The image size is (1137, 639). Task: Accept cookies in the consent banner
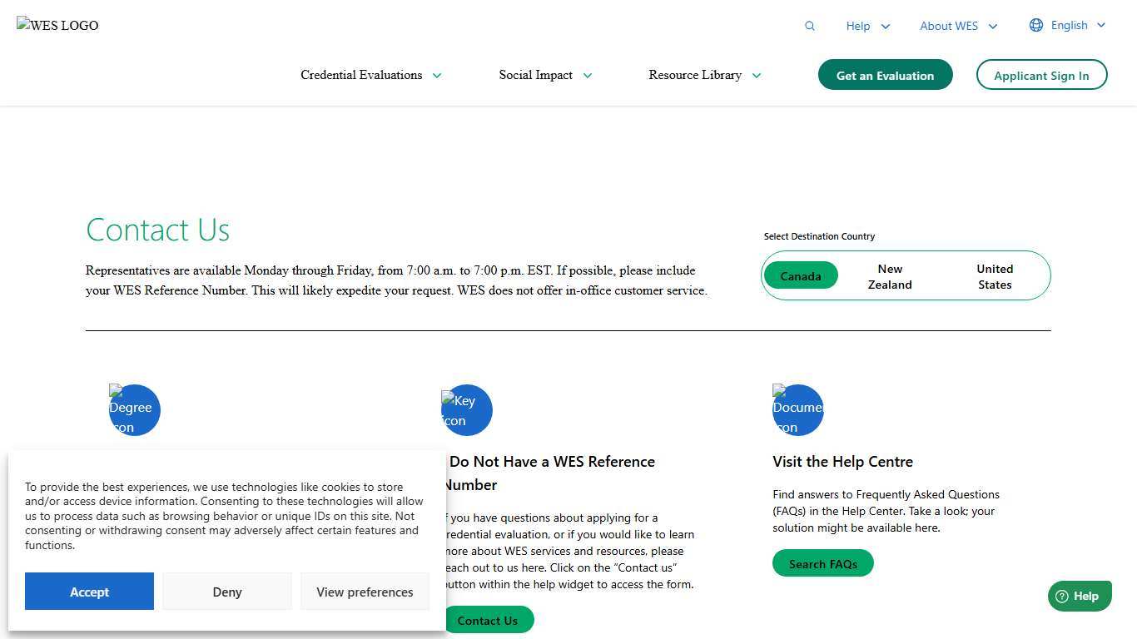tap(89, 592)
